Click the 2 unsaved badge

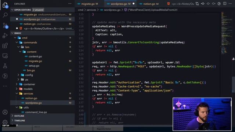click(38, 10)
